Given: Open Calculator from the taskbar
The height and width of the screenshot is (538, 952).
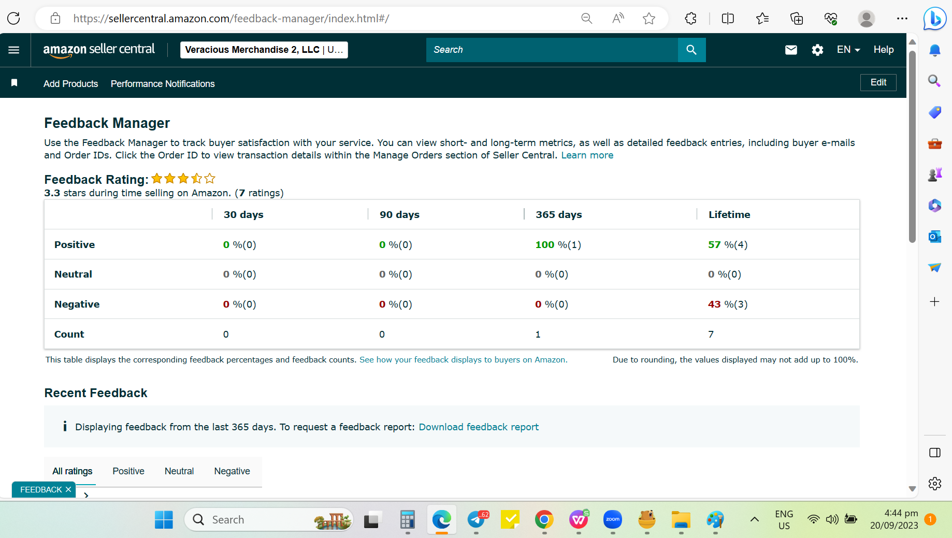Looking at the screenshot, I should coord(408,519).
